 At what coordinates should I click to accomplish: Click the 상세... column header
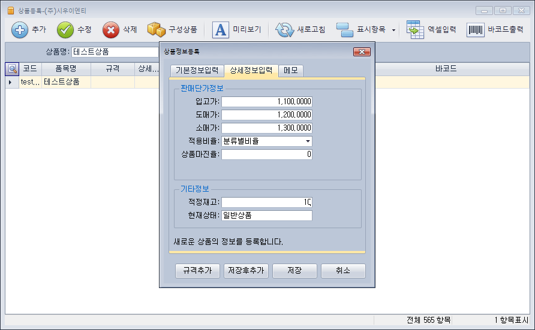point(148,69)
